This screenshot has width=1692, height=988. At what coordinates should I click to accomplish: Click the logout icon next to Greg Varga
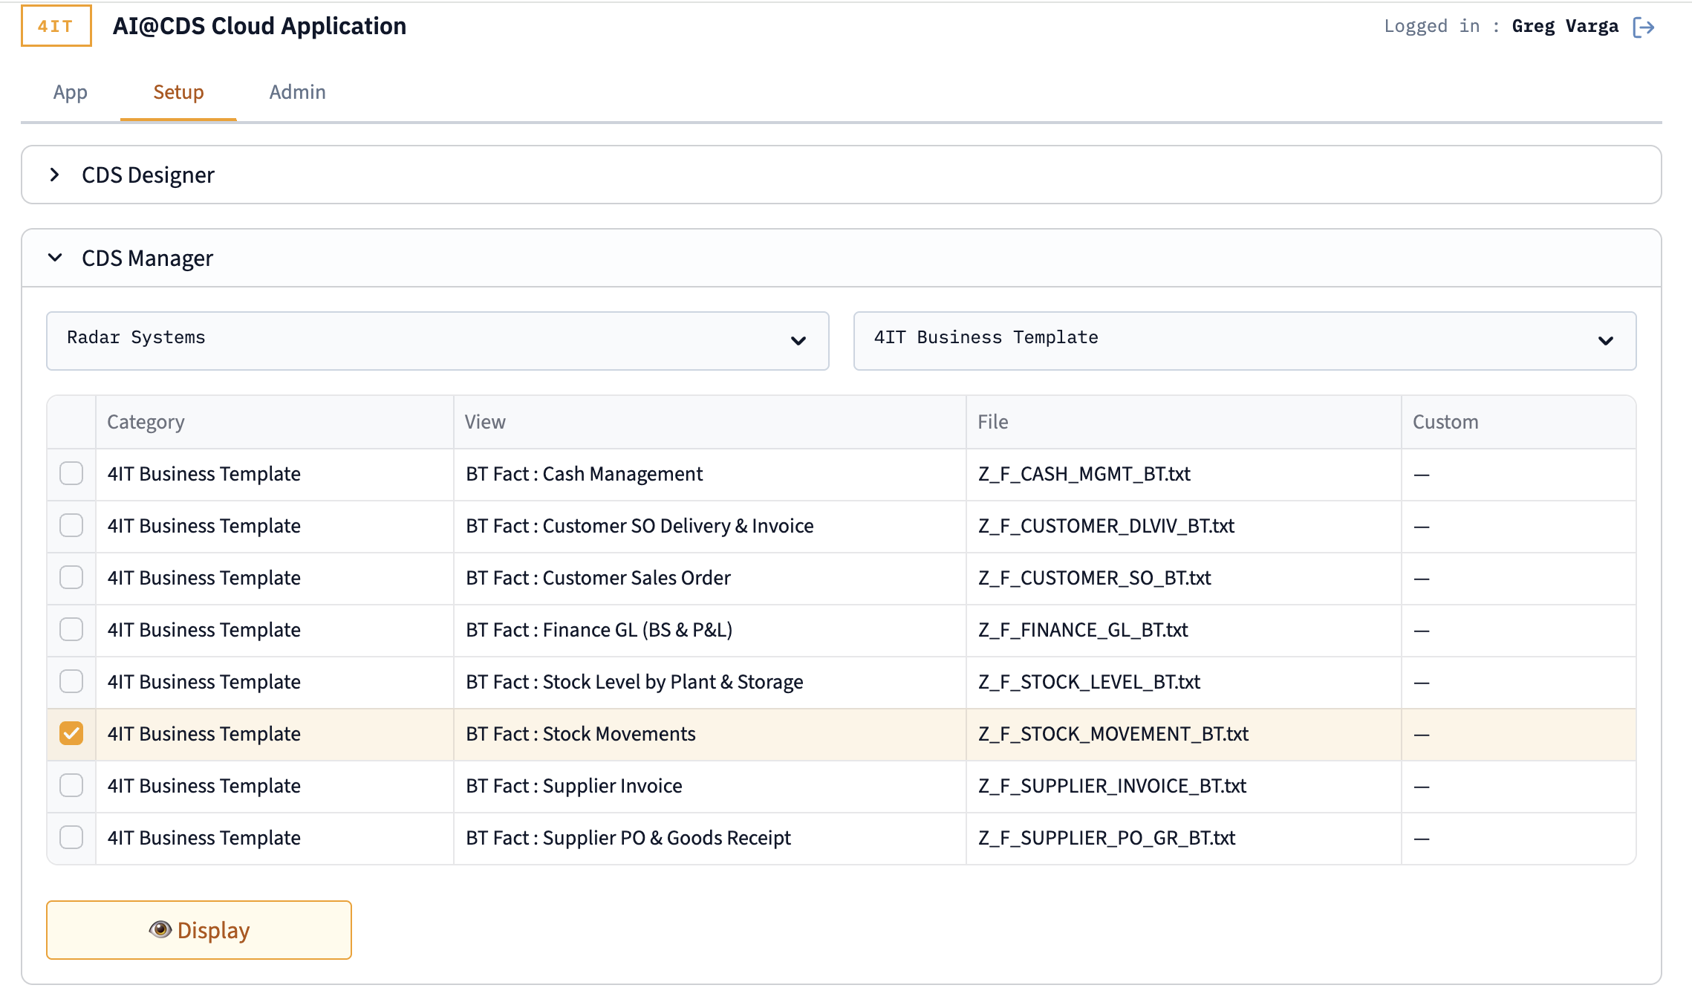point(1645,26)
